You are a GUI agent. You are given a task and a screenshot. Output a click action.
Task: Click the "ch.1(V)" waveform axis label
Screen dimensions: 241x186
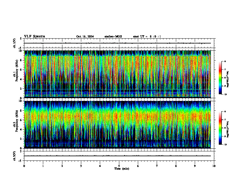(15, 43)
